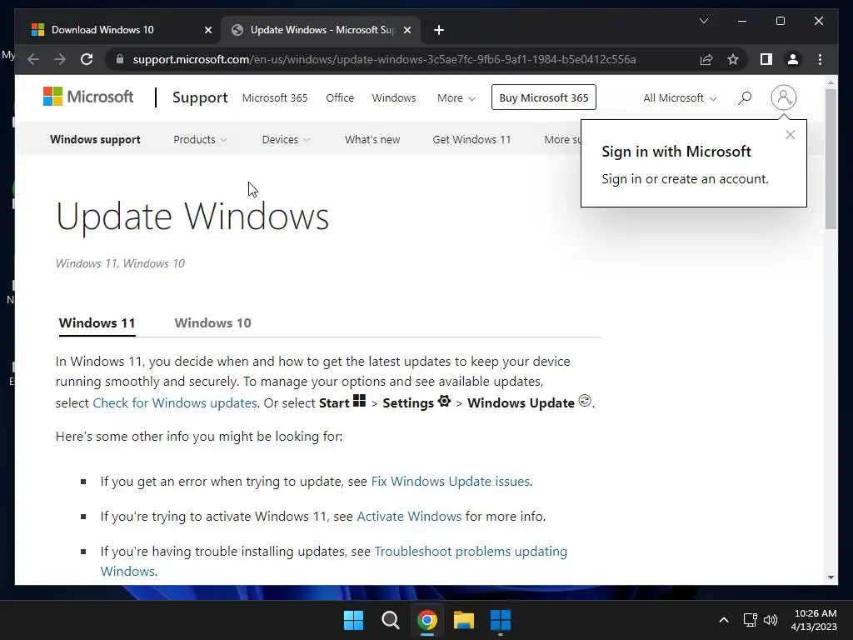The height and width of the screenshot is (640, 853).
Task: Open the Microsoft 365 menu item
Action: click(275, 98)
